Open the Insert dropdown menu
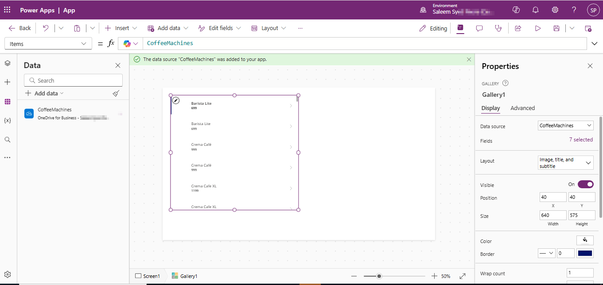Image resolution: width=603 pixels, height=285 pixels. click(121, 28)
